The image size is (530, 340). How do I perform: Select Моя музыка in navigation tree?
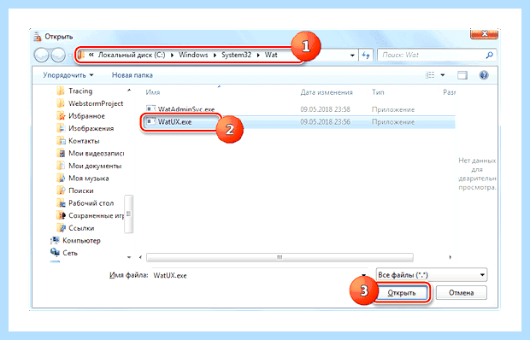pos(89,179)
